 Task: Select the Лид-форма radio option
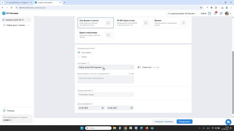pos(79,52)
